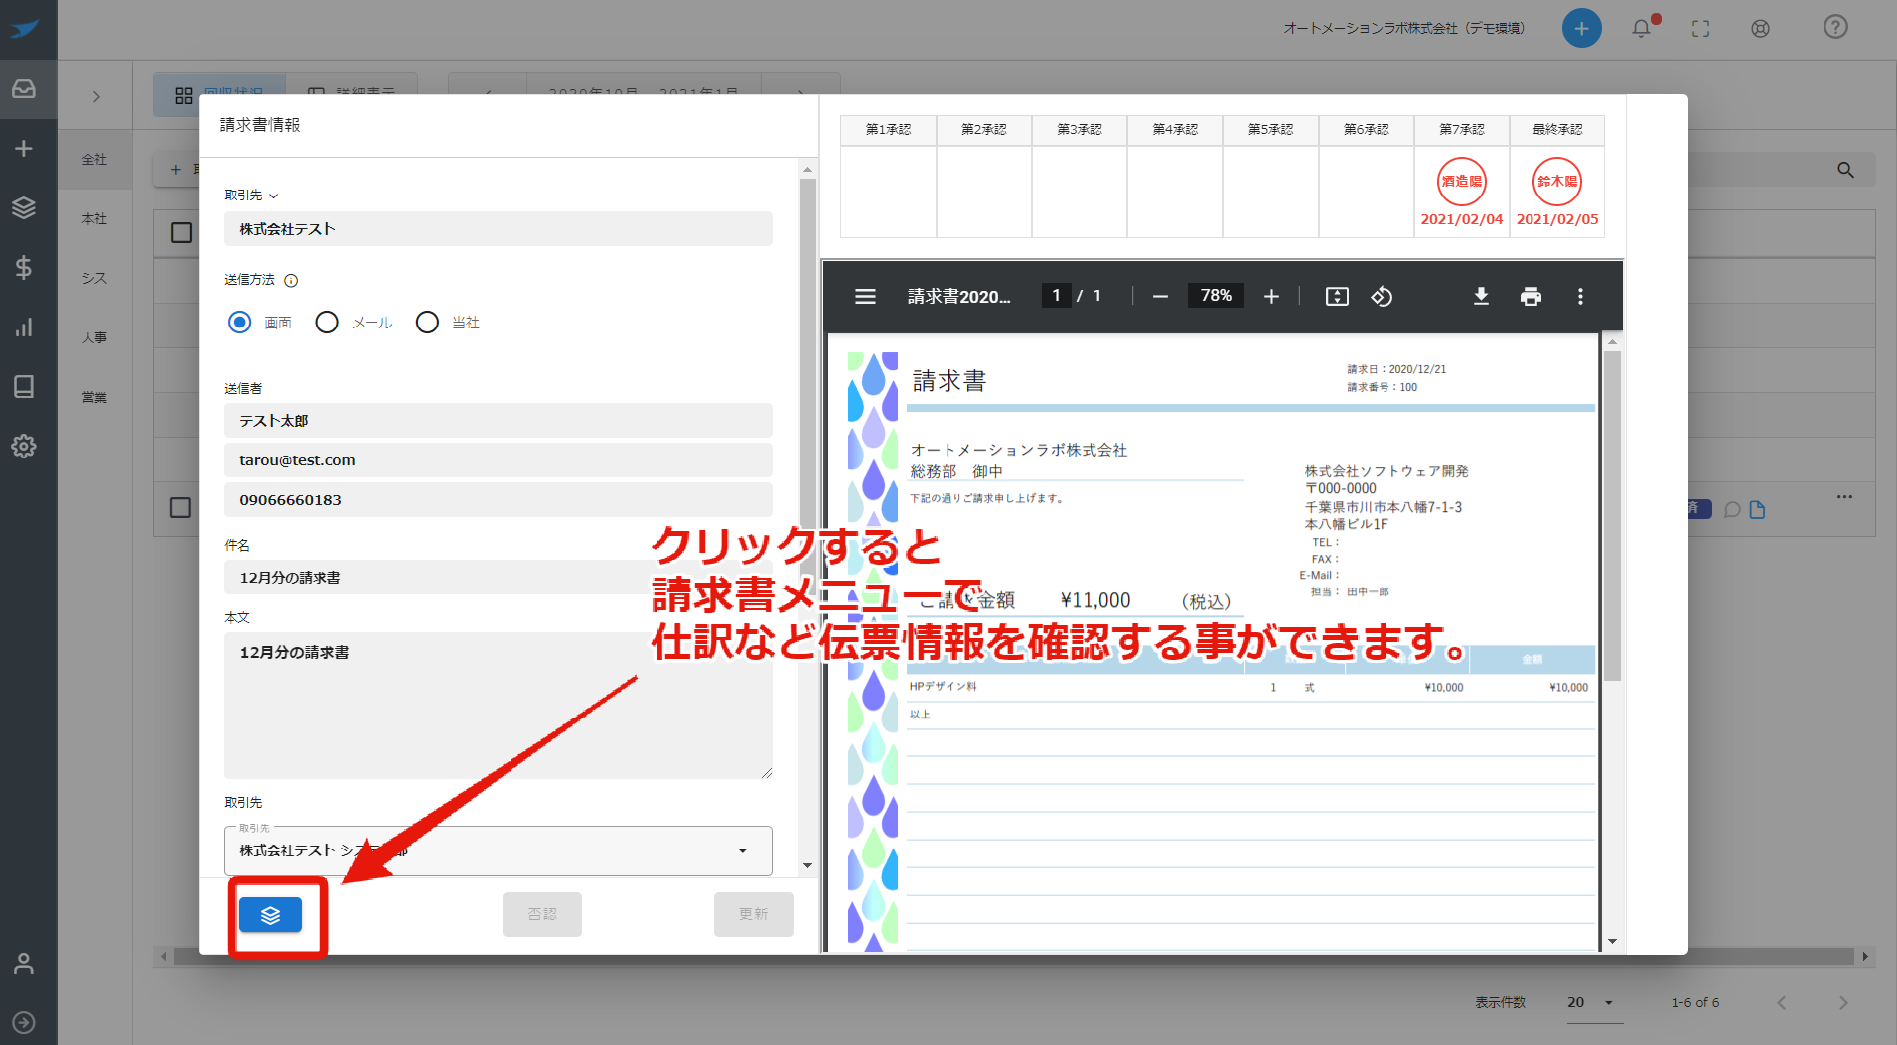Print the invoice PDF

click(1531, 296)
